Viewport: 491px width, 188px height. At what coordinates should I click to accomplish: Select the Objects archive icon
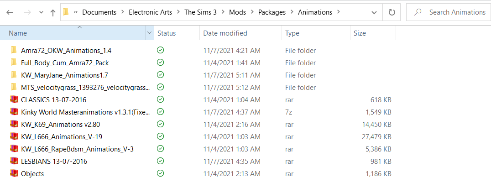point(14,173)
